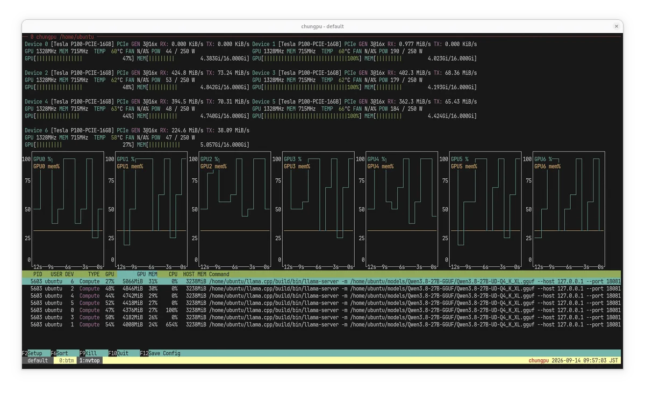Screen dimensions: 645x393
Task: Click the GPU2 % graph legend
Action: pyautogui.click(x=209, y=159)
